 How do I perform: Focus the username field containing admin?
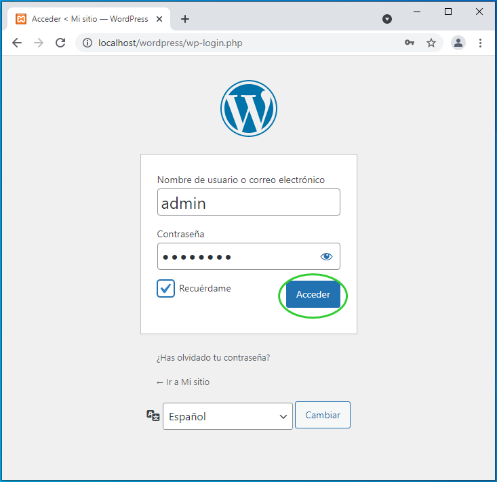tap(249, 202)
